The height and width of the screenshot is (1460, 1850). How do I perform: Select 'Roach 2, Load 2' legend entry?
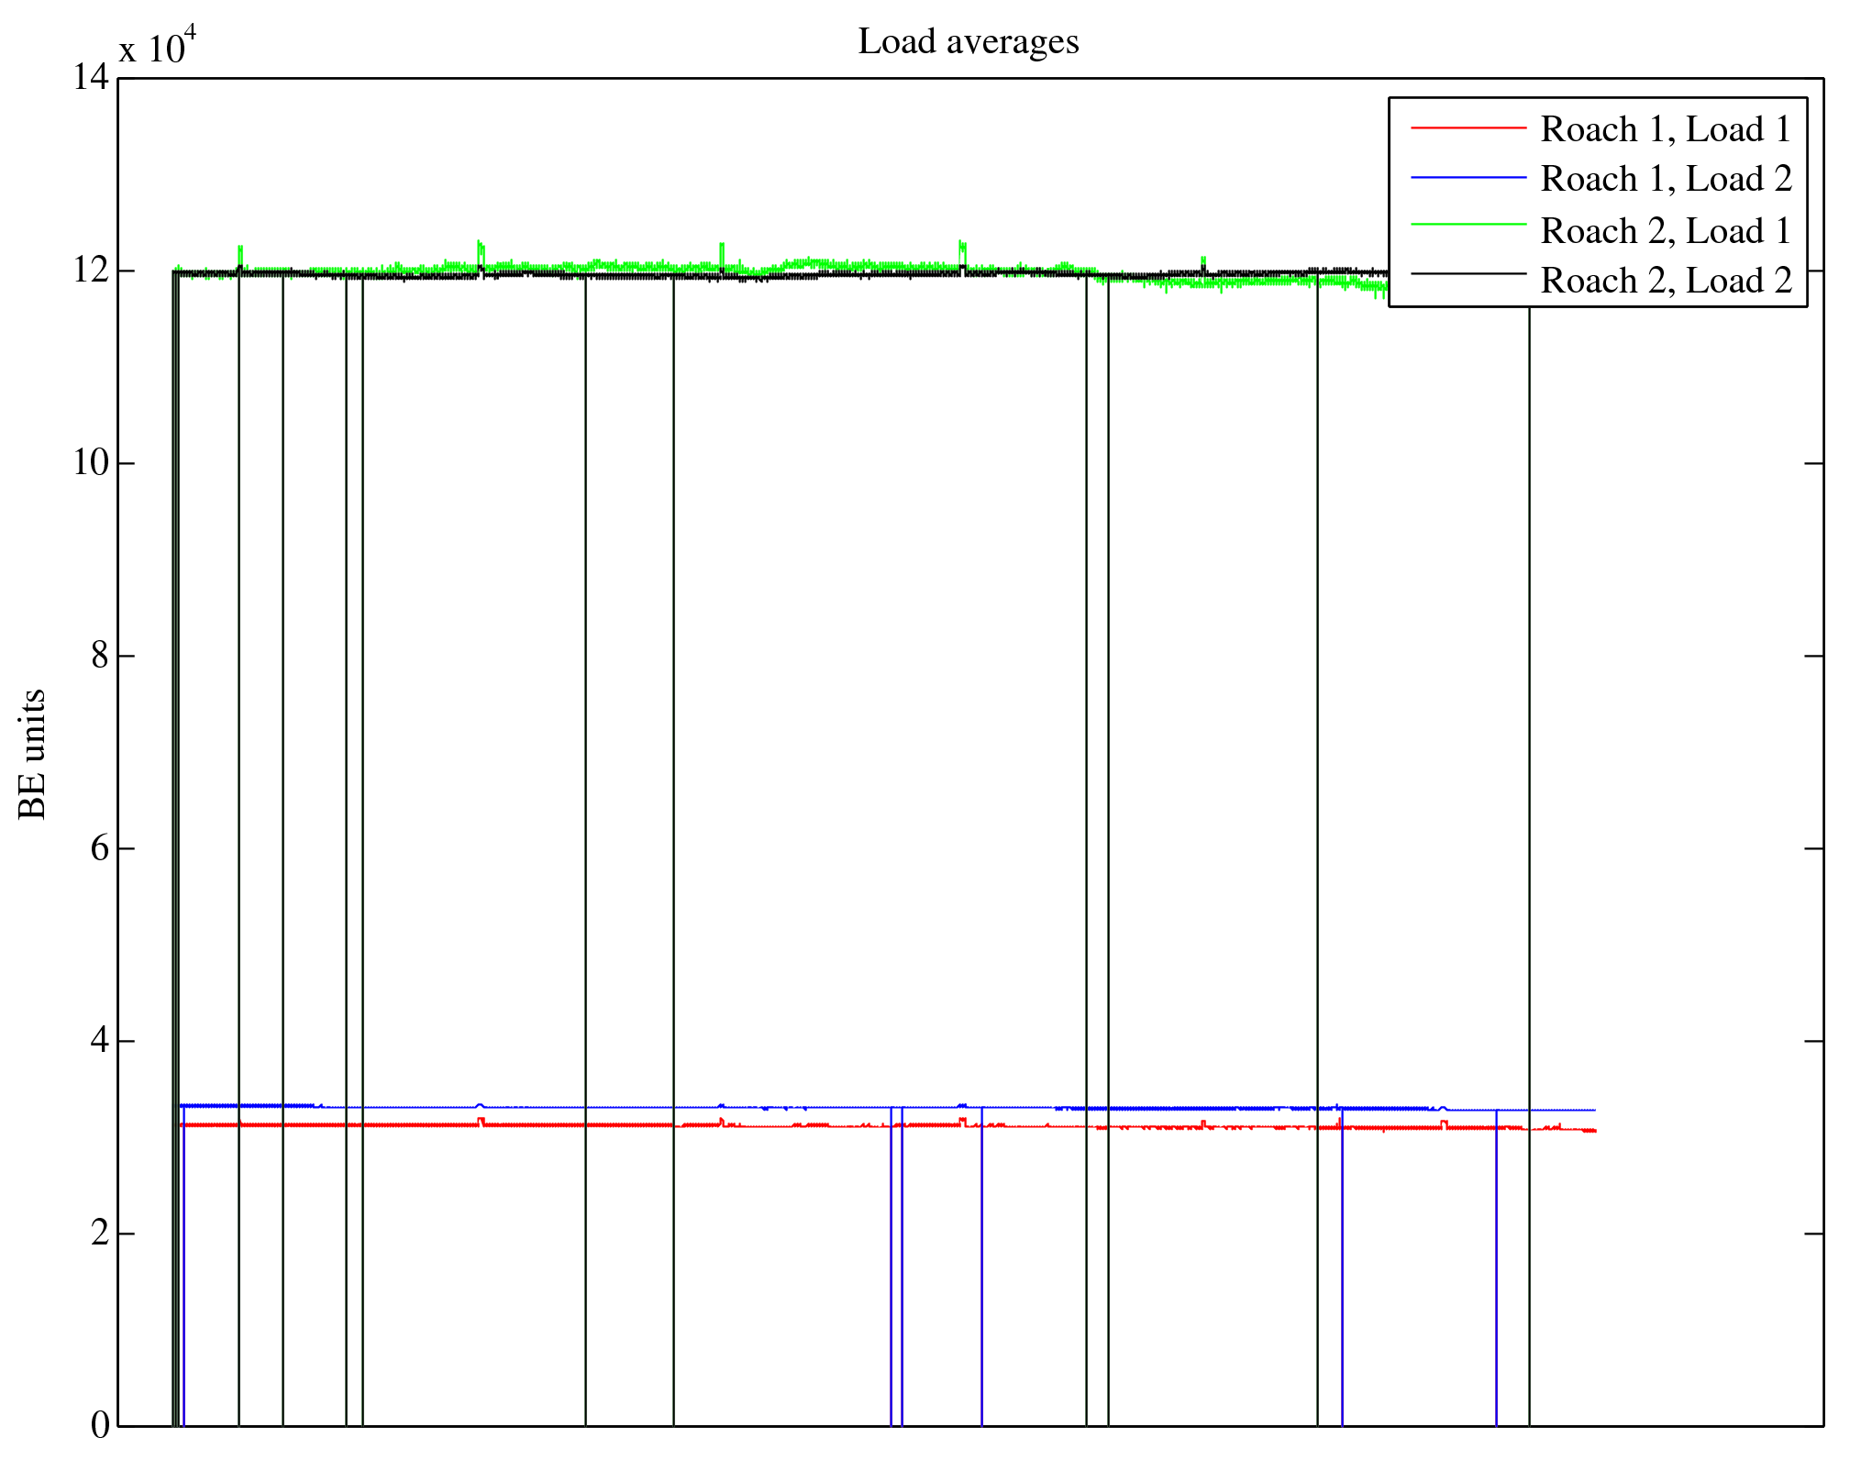(1665, 280)
